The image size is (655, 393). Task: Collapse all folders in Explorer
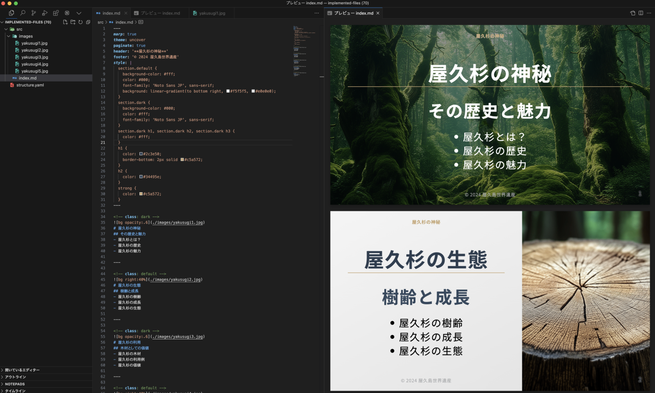[88, 22]
